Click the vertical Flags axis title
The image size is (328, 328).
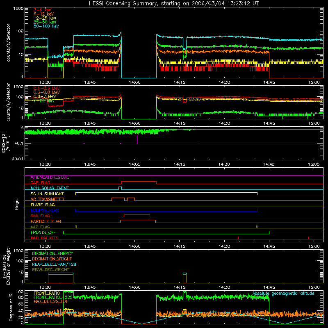(x=17, y=205)
